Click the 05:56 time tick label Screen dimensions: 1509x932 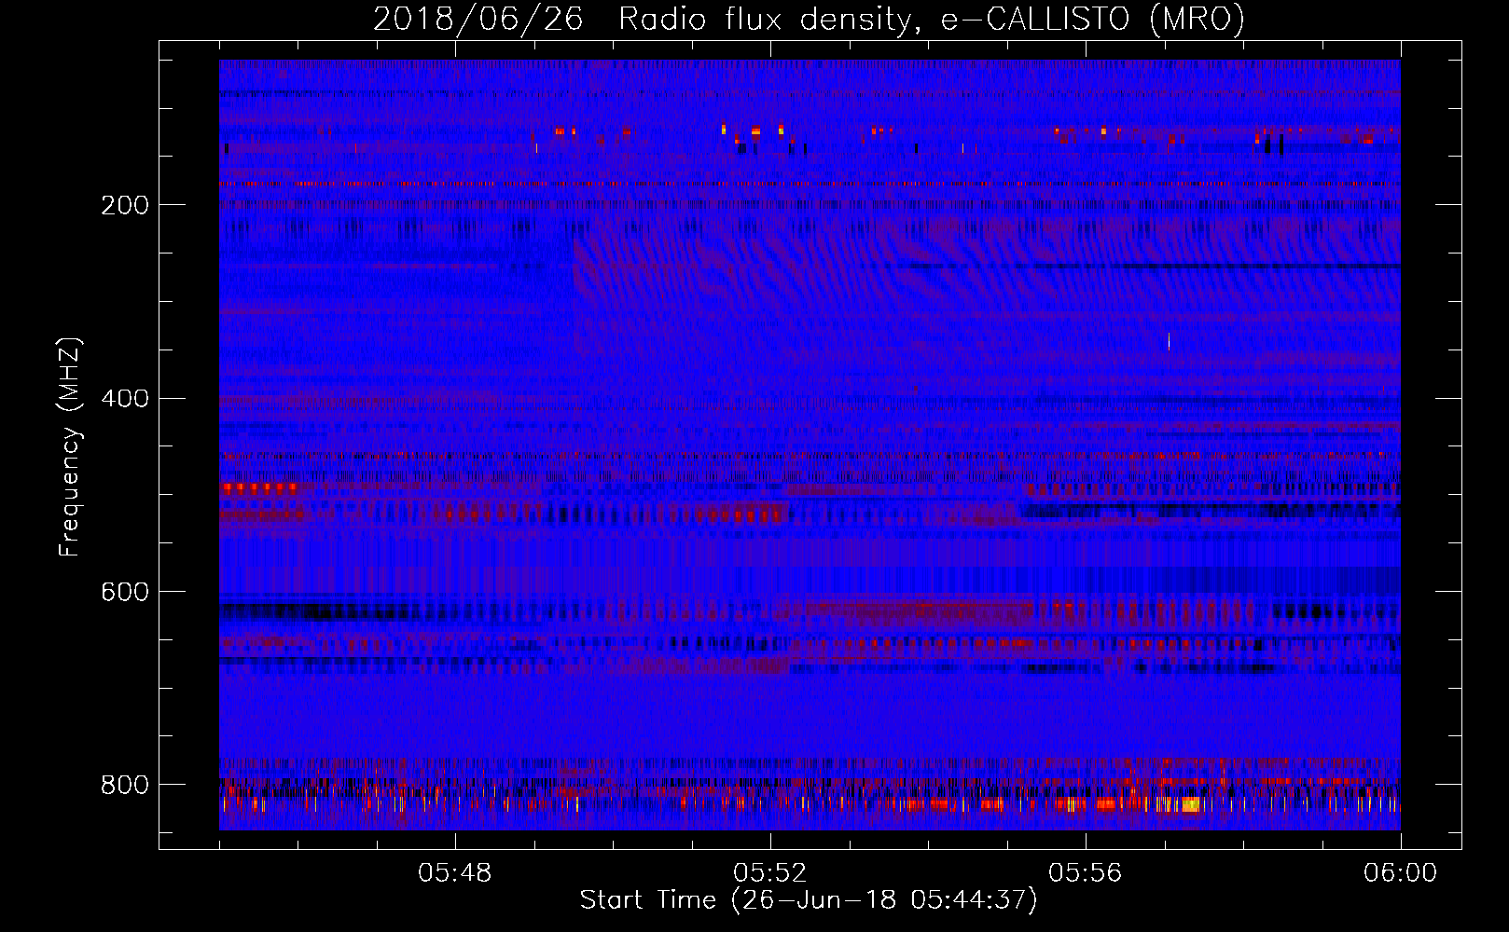1086,873
